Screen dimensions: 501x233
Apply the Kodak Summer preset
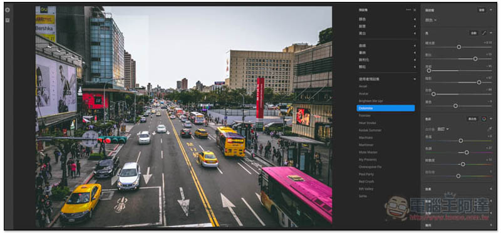pos(369,130)
